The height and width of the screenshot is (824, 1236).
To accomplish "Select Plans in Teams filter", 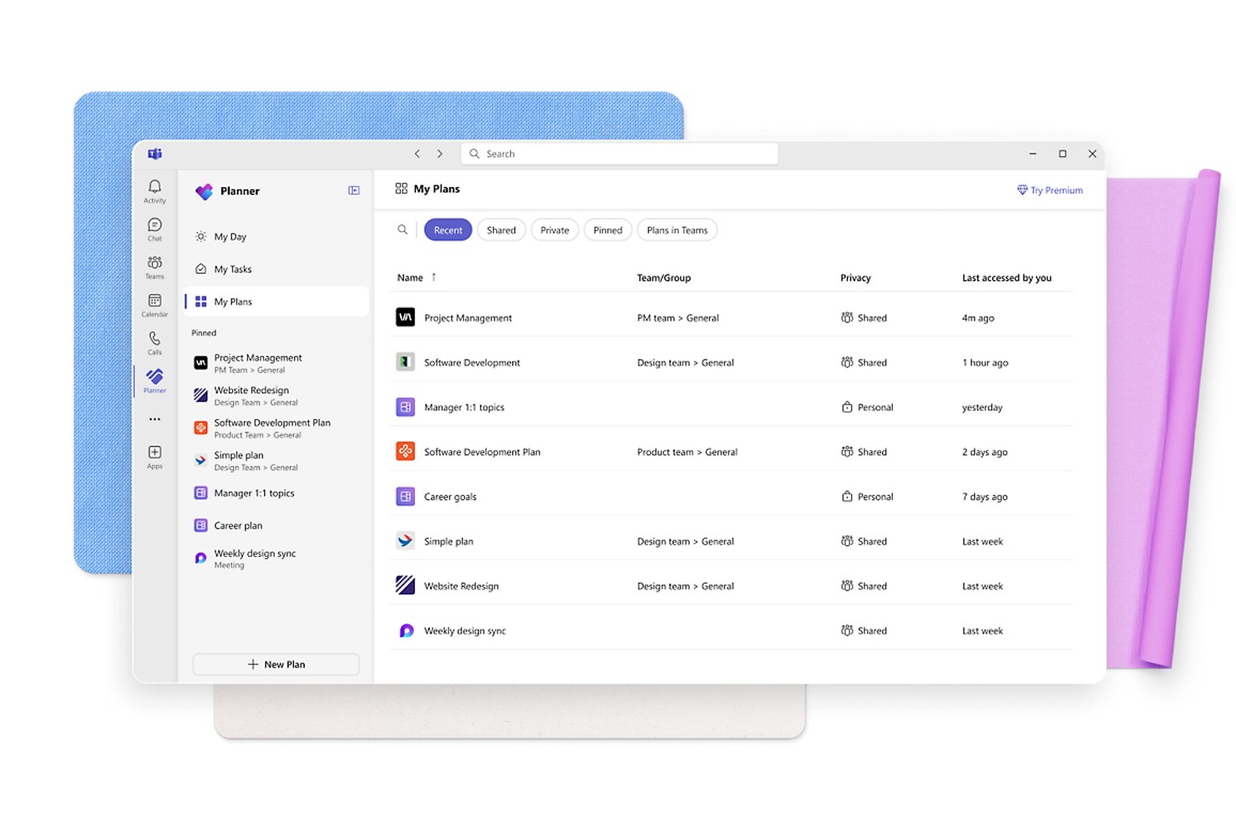I will click(x=677, y=230).
